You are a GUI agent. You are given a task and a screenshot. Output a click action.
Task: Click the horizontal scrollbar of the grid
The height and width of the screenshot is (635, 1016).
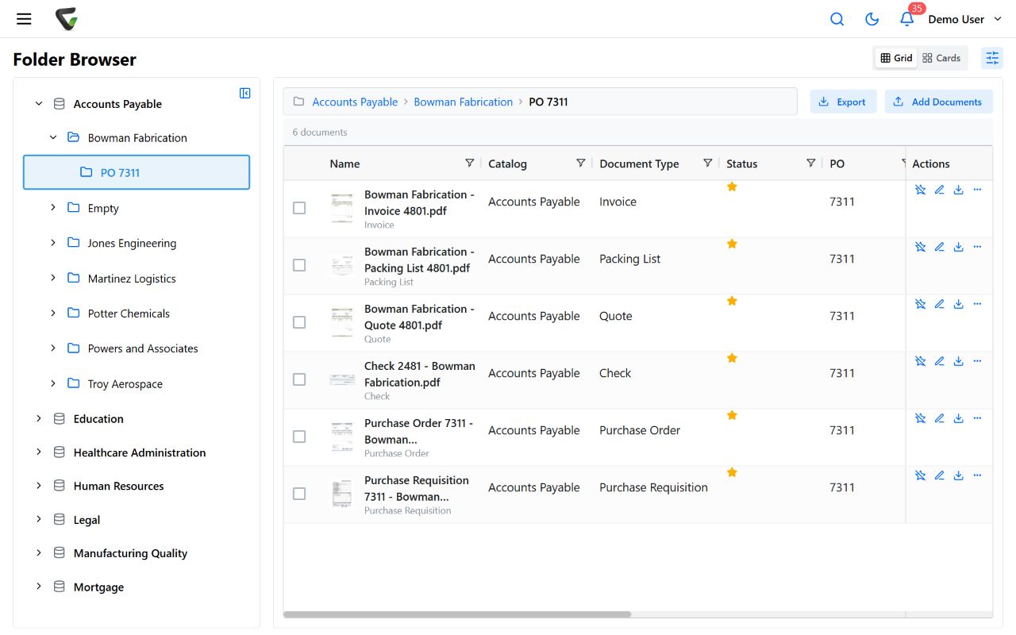click(457, 614)
